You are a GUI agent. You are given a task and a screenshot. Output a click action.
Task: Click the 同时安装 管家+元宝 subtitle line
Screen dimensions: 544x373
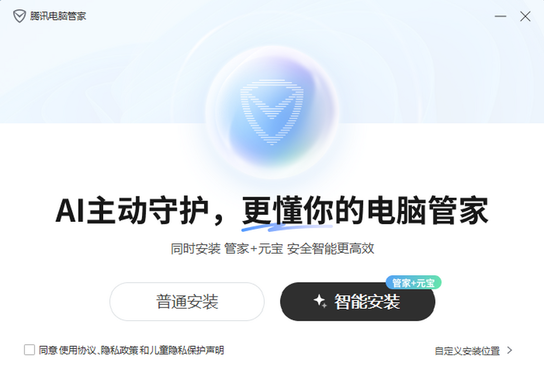click(272, 248)
